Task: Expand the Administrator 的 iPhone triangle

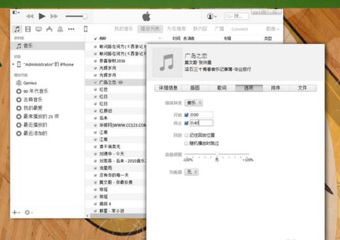Action: click(13, 64)
